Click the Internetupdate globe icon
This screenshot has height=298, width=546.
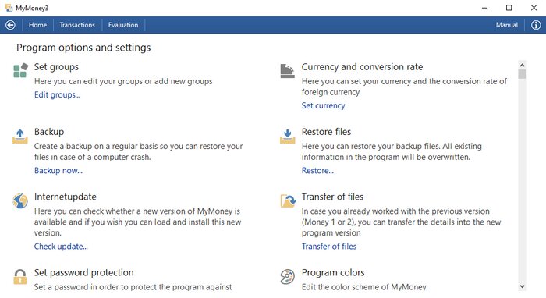(20, 200)
